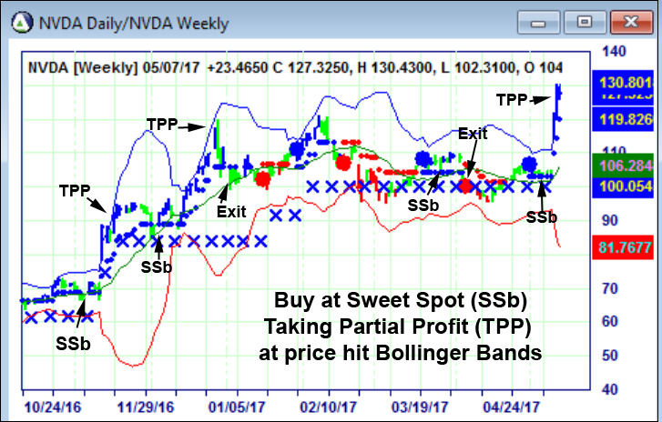The width and height of the screenshot is (662, 422).
Task: Click the 03/19/17 date axis label
Action: (x=420, y=407)
